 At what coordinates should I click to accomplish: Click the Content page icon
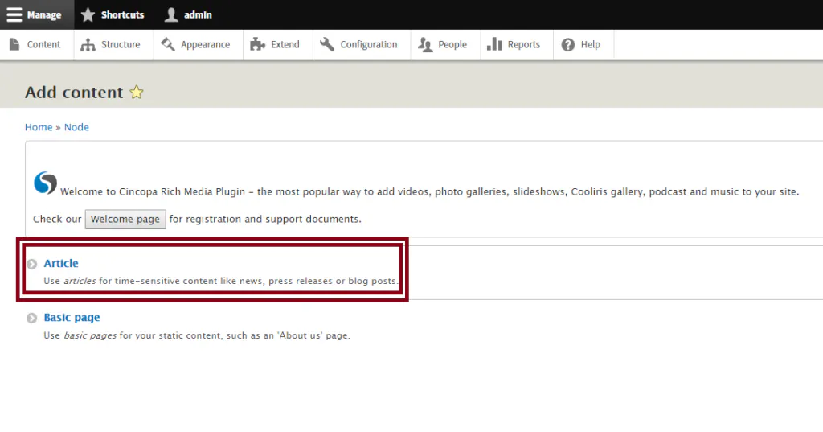14,45
